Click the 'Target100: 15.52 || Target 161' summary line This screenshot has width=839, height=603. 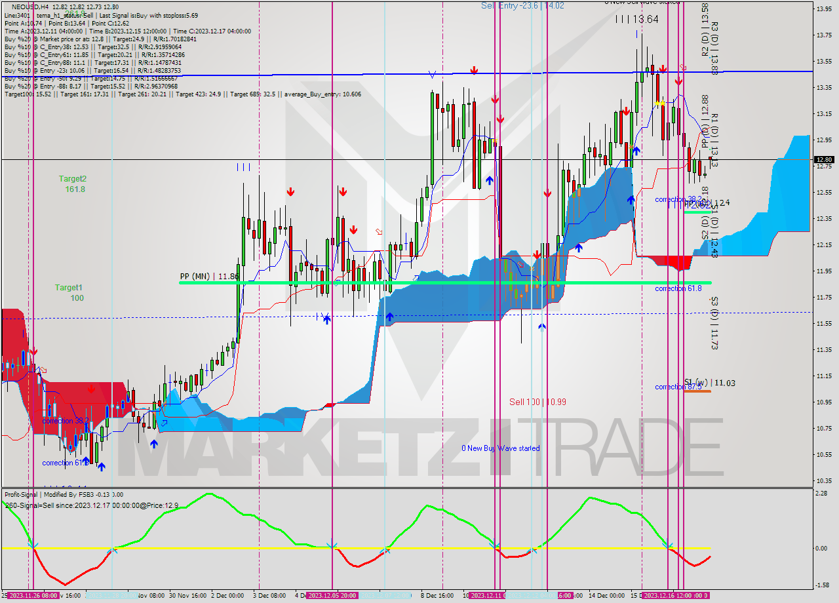coord(182,94)
